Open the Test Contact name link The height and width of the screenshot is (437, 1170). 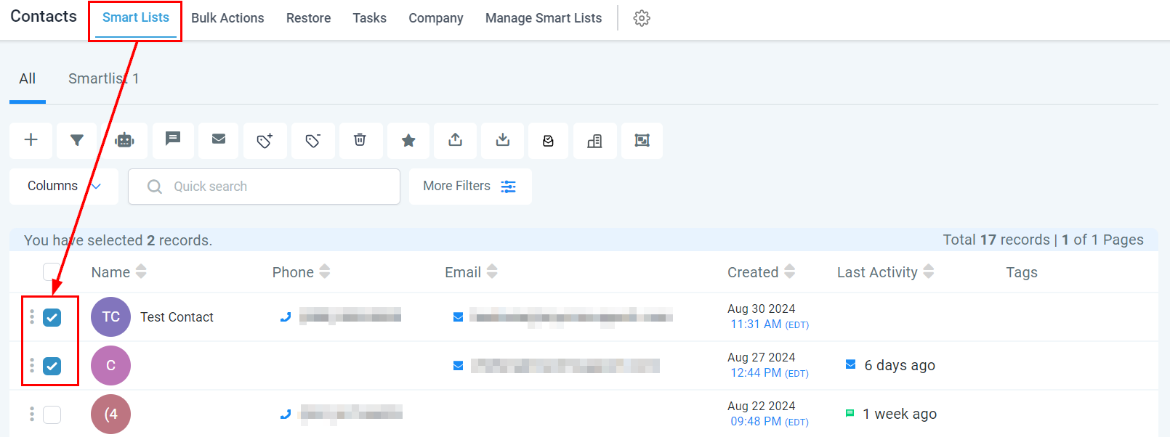click(177, 317)
